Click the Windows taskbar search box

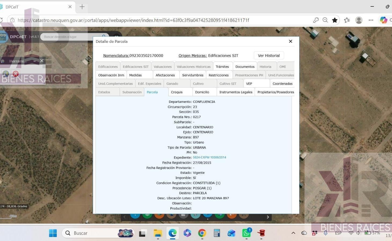pyautogui.click(x=98, y=233)
